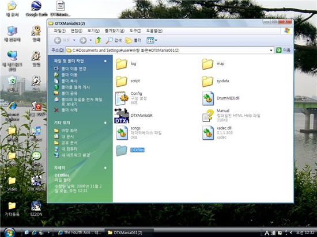The height and width of the screenshot is (237, 317).
Task: Toggle the Folders pane button
Action: pos(133,40)
